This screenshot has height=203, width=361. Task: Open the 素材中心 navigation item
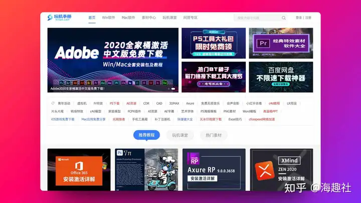pyautogui.click(x=148, y=18)
